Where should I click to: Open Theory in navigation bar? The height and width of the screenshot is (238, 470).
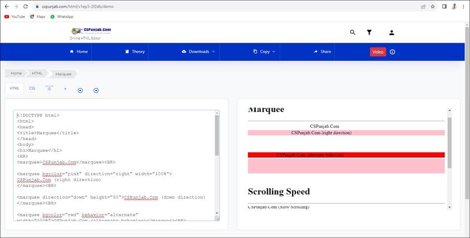(135, 52)
